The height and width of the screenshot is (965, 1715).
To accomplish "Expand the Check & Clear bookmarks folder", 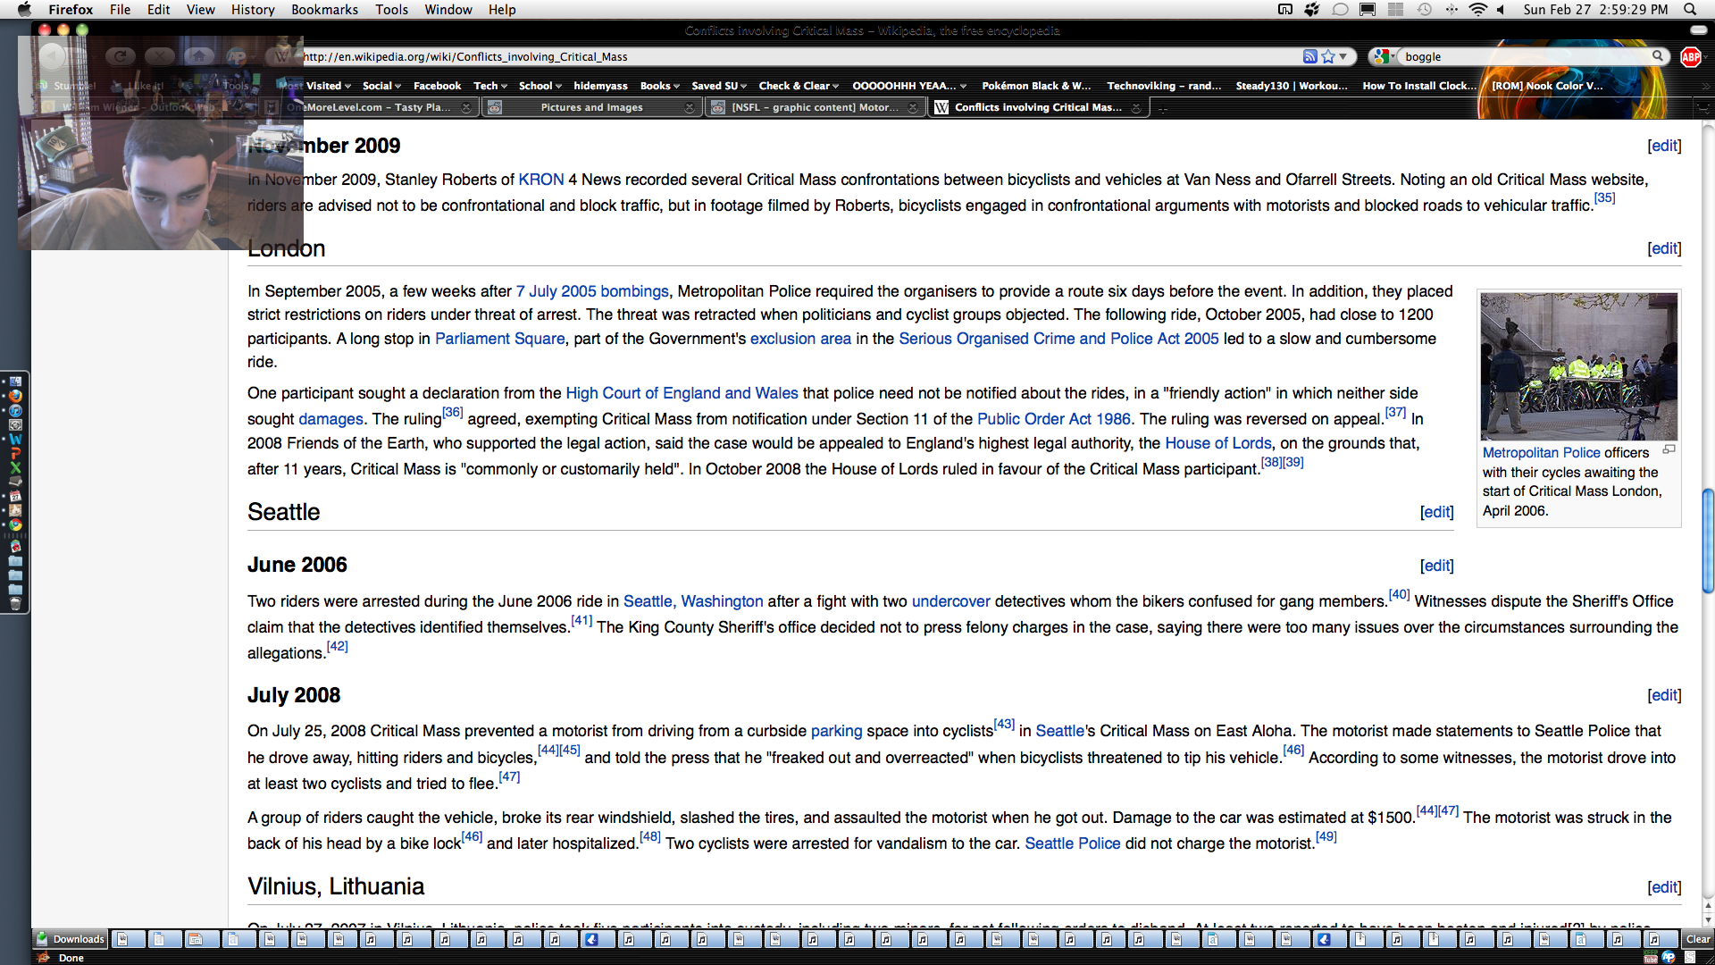I will coord(799,86).
